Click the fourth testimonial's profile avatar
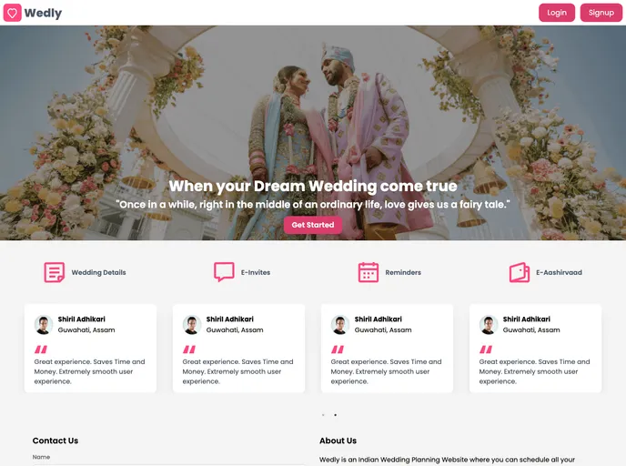Viewport: 626px width, 466px height. [489, 325]
